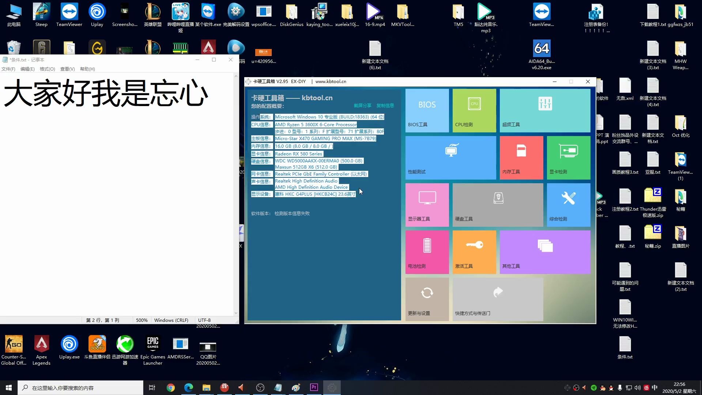Screen dimensions: 702x395
Task: Open 显卡检测 tool
Action: point(569,158)
